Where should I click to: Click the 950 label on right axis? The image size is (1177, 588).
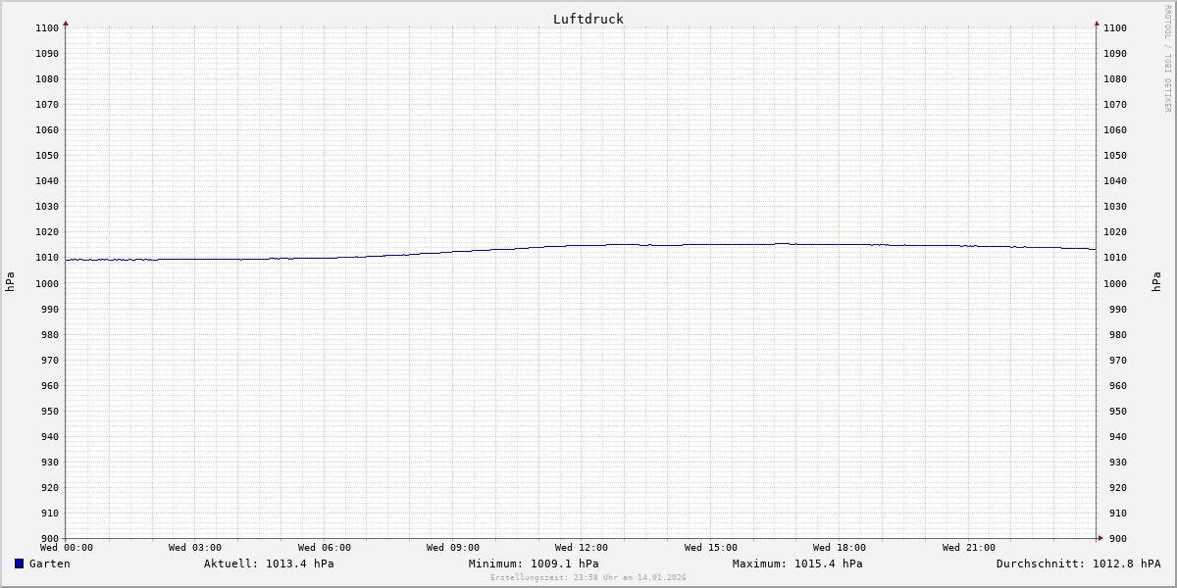pos(1115,412)
